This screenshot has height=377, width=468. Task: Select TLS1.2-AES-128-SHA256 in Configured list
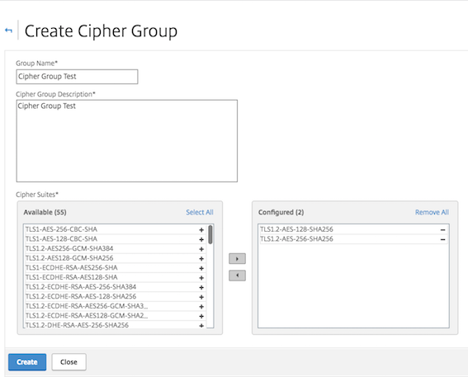[296, 229]
